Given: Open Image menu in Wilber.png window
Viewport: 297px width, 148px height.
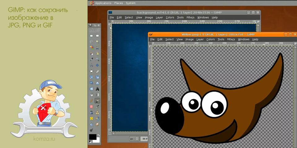Looking at the screenshot, I should tap(189, 39).
